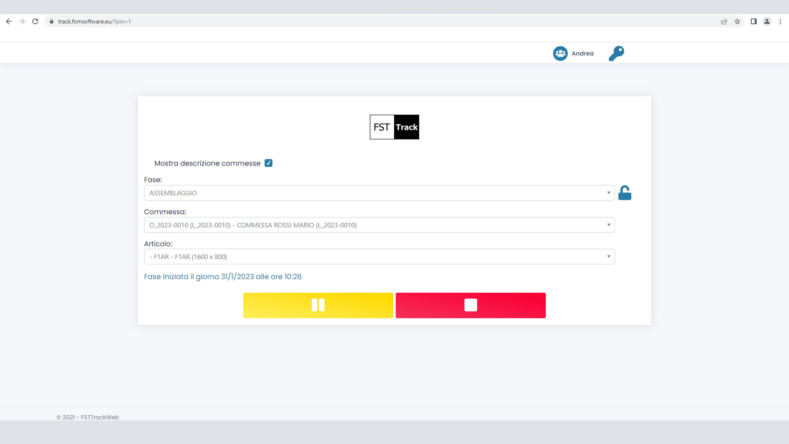
Task: Click the Mostra descrizione commesse label
Action: click(207, 163)
